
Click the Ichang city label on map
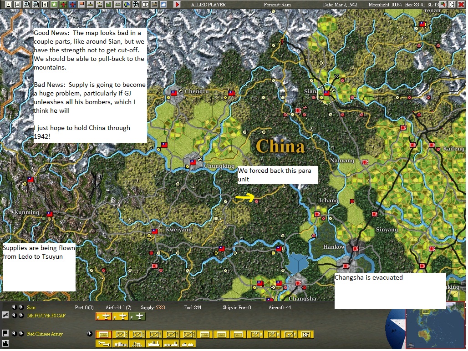(x=328, y=201)
